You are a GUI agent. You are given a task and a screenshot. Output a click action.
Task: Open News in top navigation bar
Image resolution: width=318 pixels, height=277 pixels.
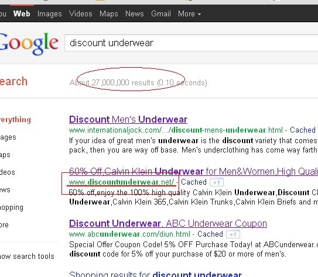coord(135,14)
